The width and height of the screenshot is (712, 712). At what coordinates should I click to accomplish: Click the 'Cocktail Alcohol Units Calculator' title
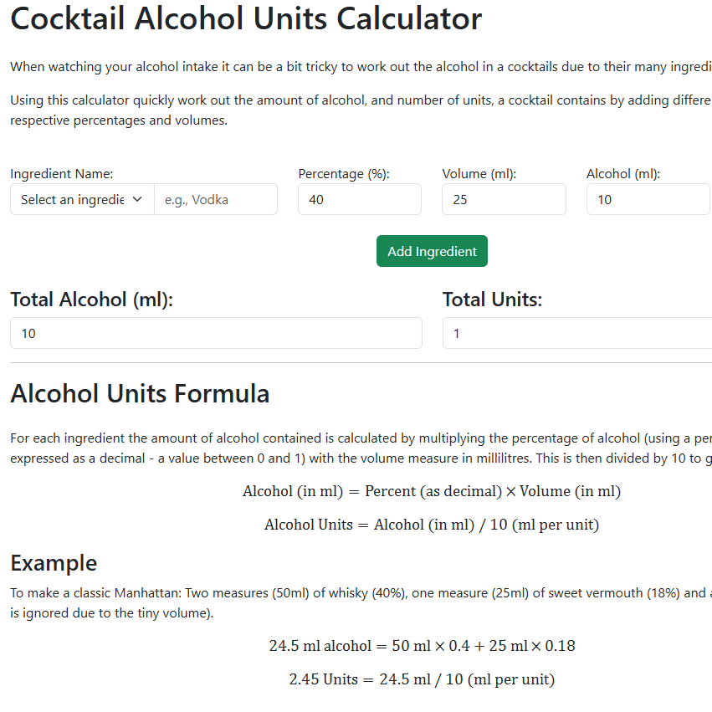[246, 18]
